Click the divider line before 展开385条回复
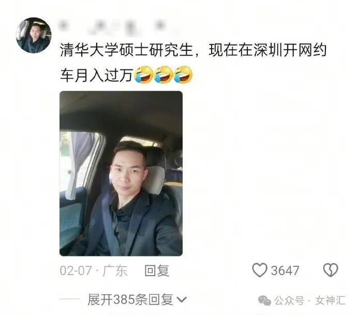 click(x=69, y=299)
